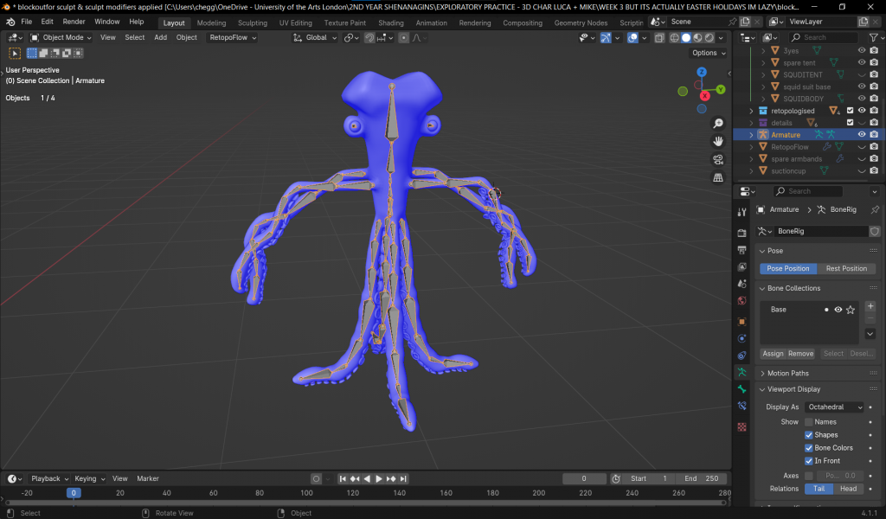Switch to orthographic view with the grid icon
This screenshot has width=886, height=519.
point(718,178)
